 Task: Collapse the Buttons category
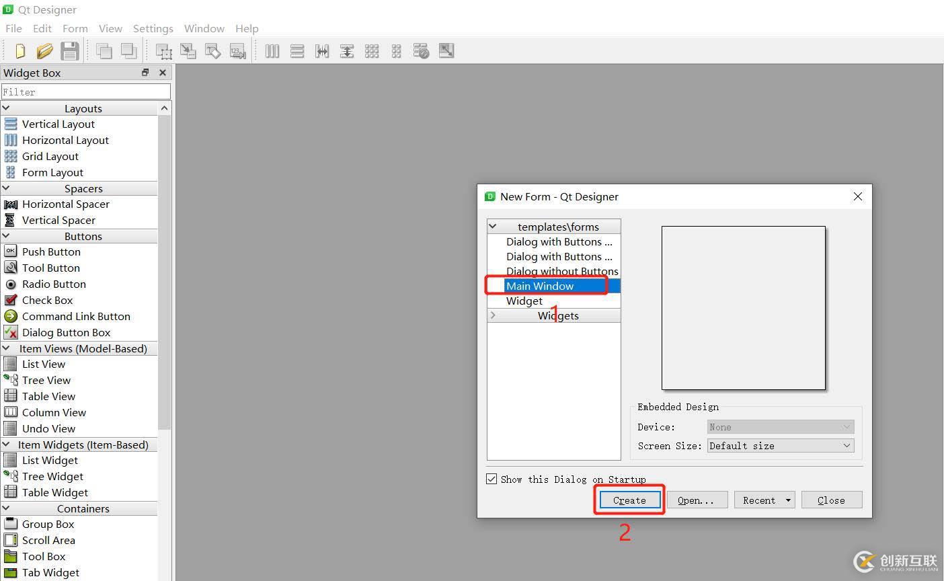click(x=6, y=236)
